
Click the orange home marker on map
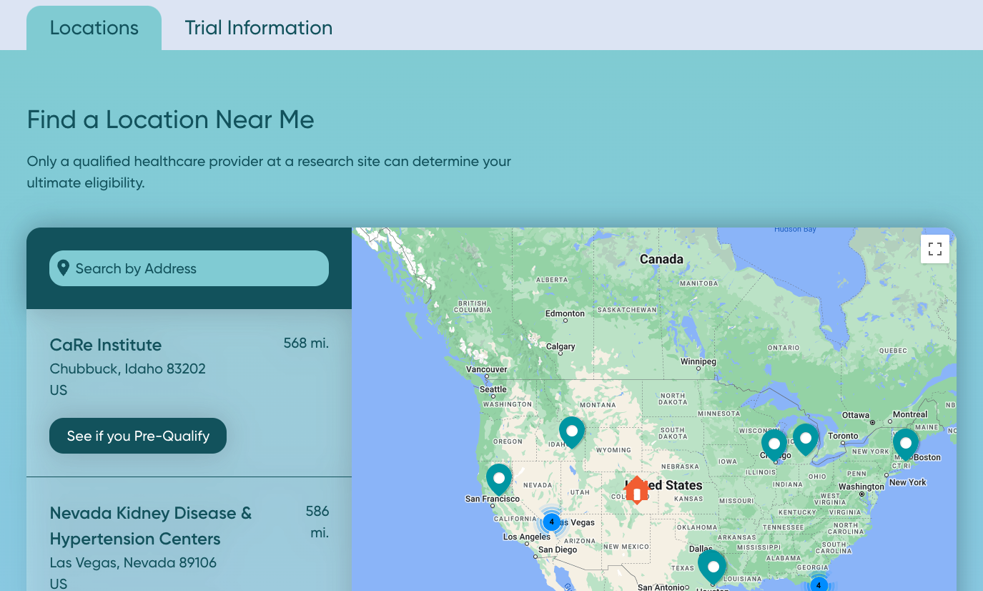click(636, 490)
